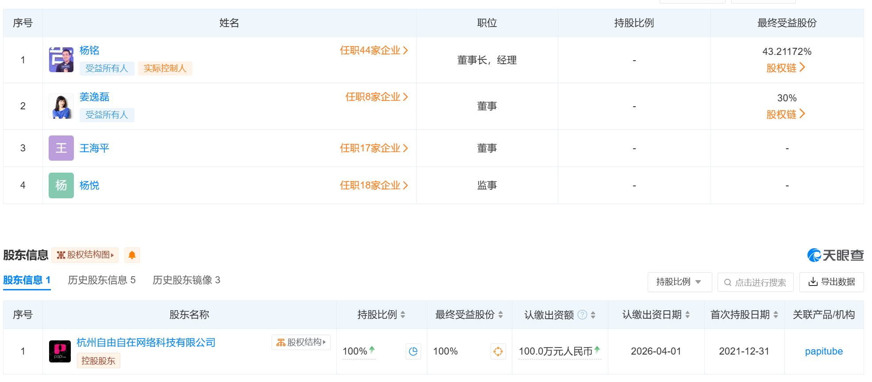Sort by 持股比例 column arrows
The image size is (872, 382).
tap(403, 315)
